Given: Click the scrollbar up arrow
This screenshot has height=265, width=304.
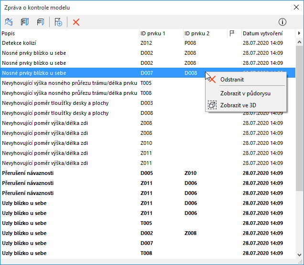Looking at the screenshot, I should click(x=299, y=42).
